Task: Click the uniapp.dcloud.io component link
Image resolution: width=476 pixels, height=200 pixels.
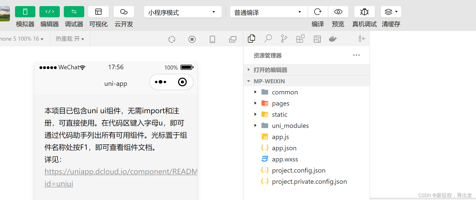Action: coord(121,177)
